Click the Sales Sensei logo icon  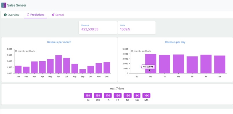pos(4,5)
